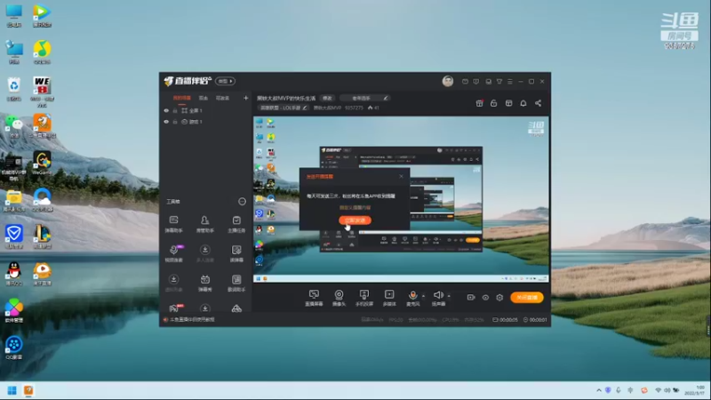The width and height of the screenshot is (711, 400).
Task: Switch to the second scene tab
Action: (204, 98)
